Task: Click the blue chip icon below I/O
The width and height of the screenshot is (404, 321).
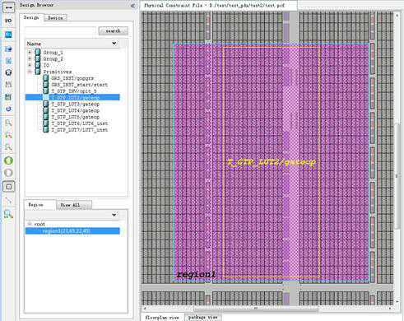Action: pyautogui.click(x=8, y=35)
